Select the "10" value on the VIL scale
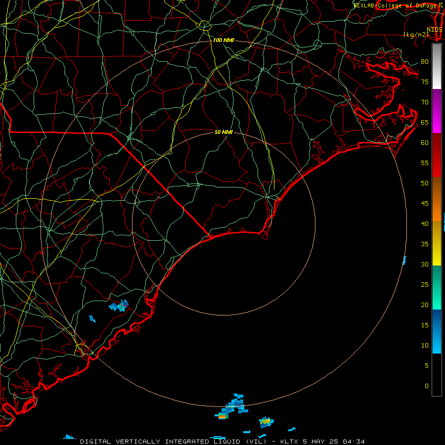Viewport: 445px width, 445px height. [425, 346]
